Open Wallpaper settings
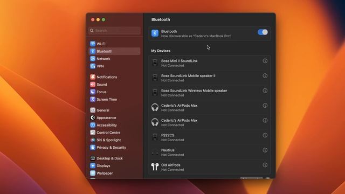 click(114, 174)
